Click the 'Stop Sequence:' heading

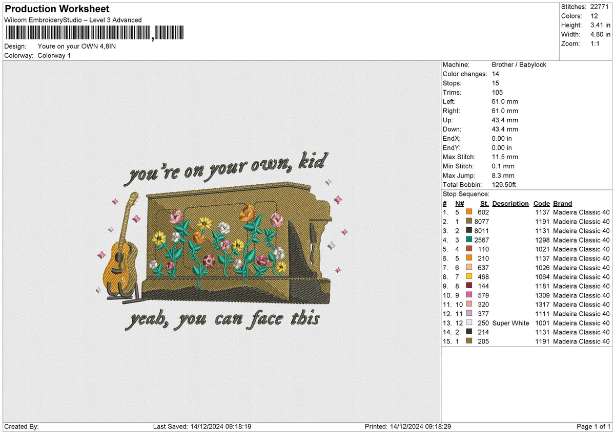(x=466, y=194)
